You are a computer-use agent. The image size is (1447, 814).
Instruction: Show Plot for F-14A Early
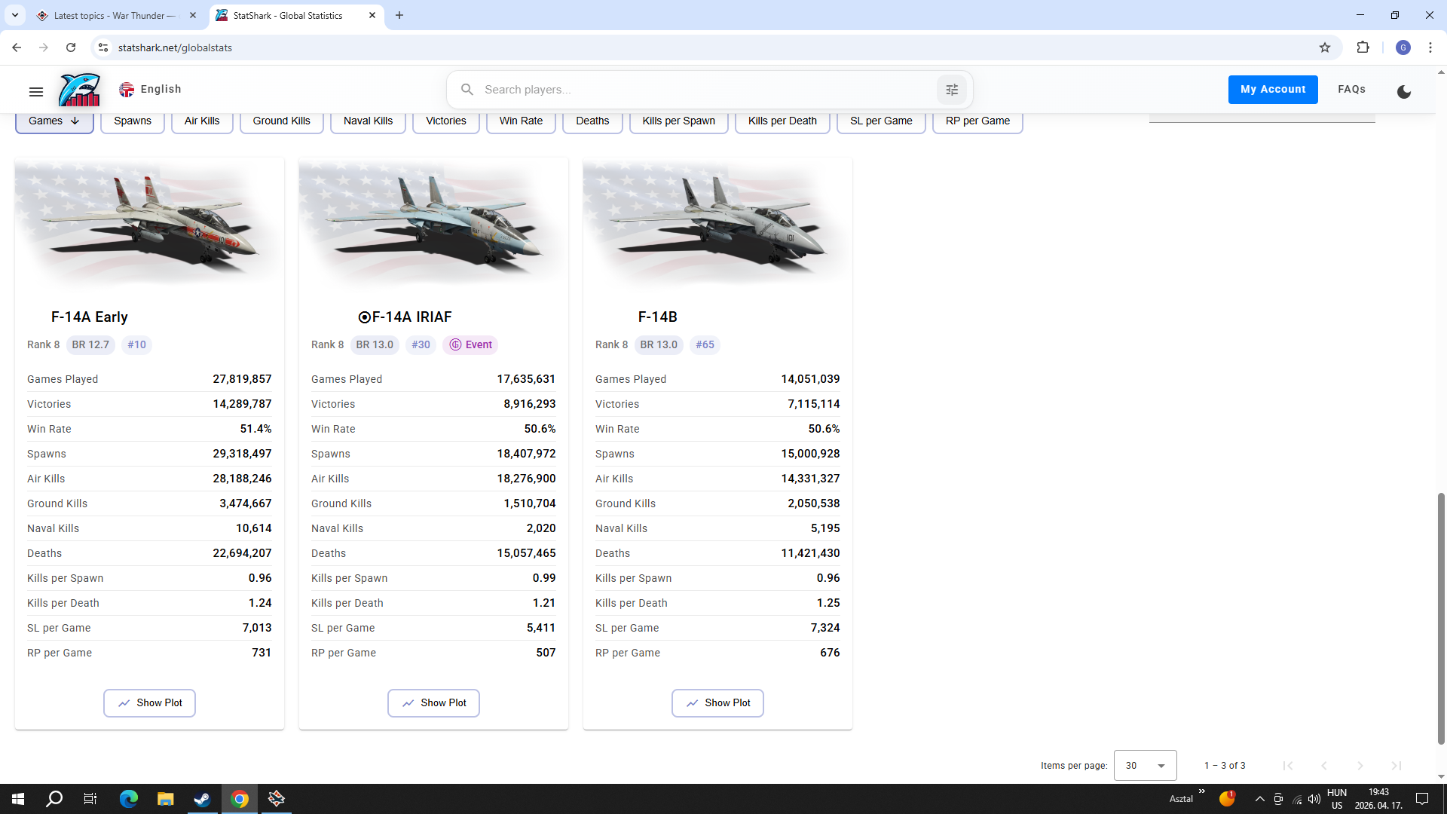149,702
